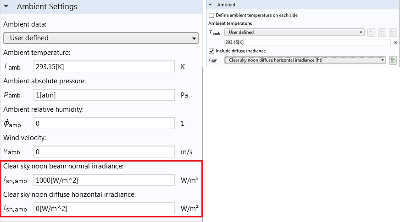Click the Ambient relative humidity field
400x222 pixels.
[104, 124]
